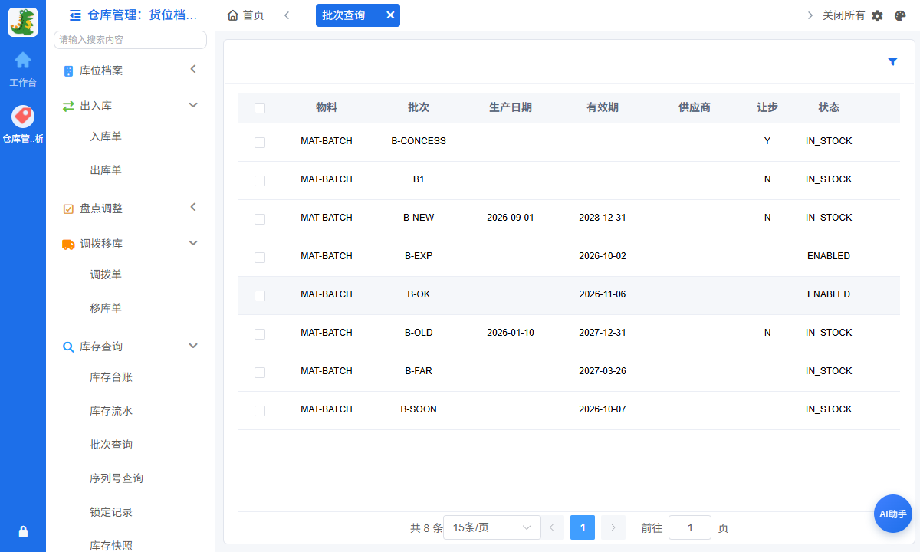
Task: Open 锁定记录 menu item
Action: click(x=111, y=512)
